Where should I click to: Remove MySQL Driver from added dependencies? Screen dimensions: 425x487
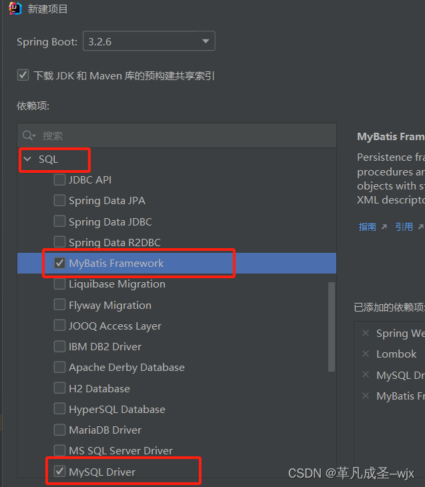point(366,375)
